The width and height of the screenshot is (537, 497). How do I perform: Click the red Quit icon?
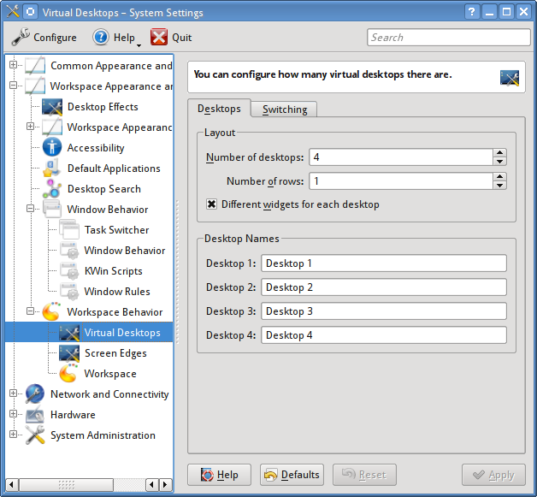159,37
